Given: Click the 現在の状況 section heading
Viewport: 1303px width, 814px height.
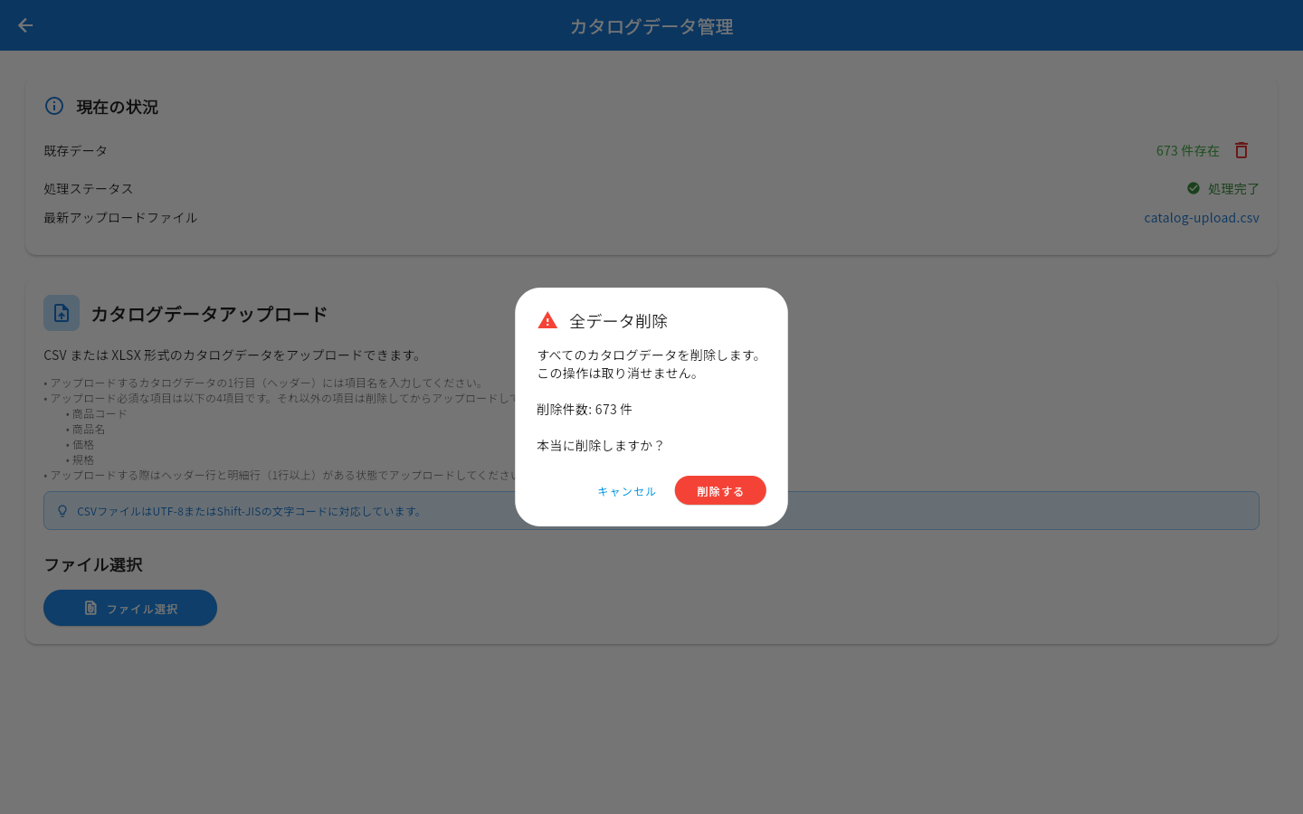Looking at the screenshot, I should pyautogui.click(x=118, y=107).
